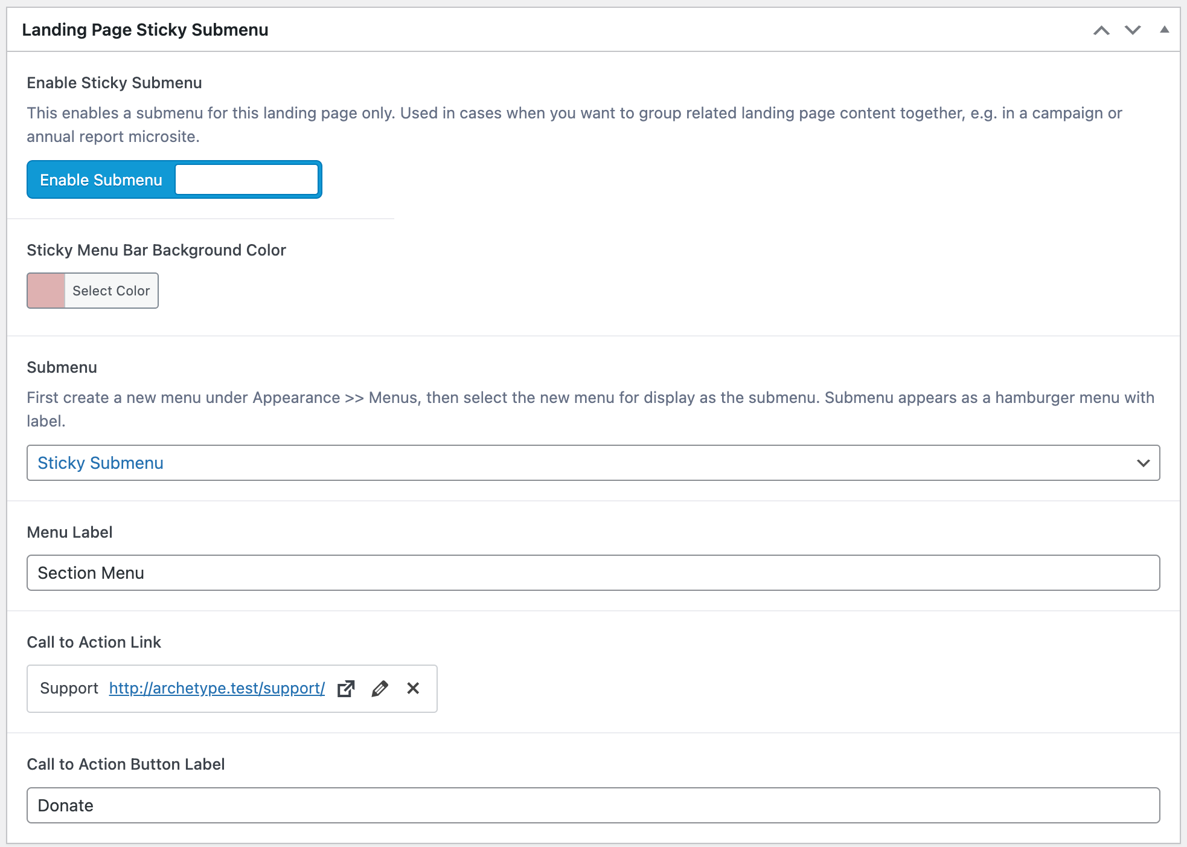Toggle the Enable Submenu switch

(174, 179)
